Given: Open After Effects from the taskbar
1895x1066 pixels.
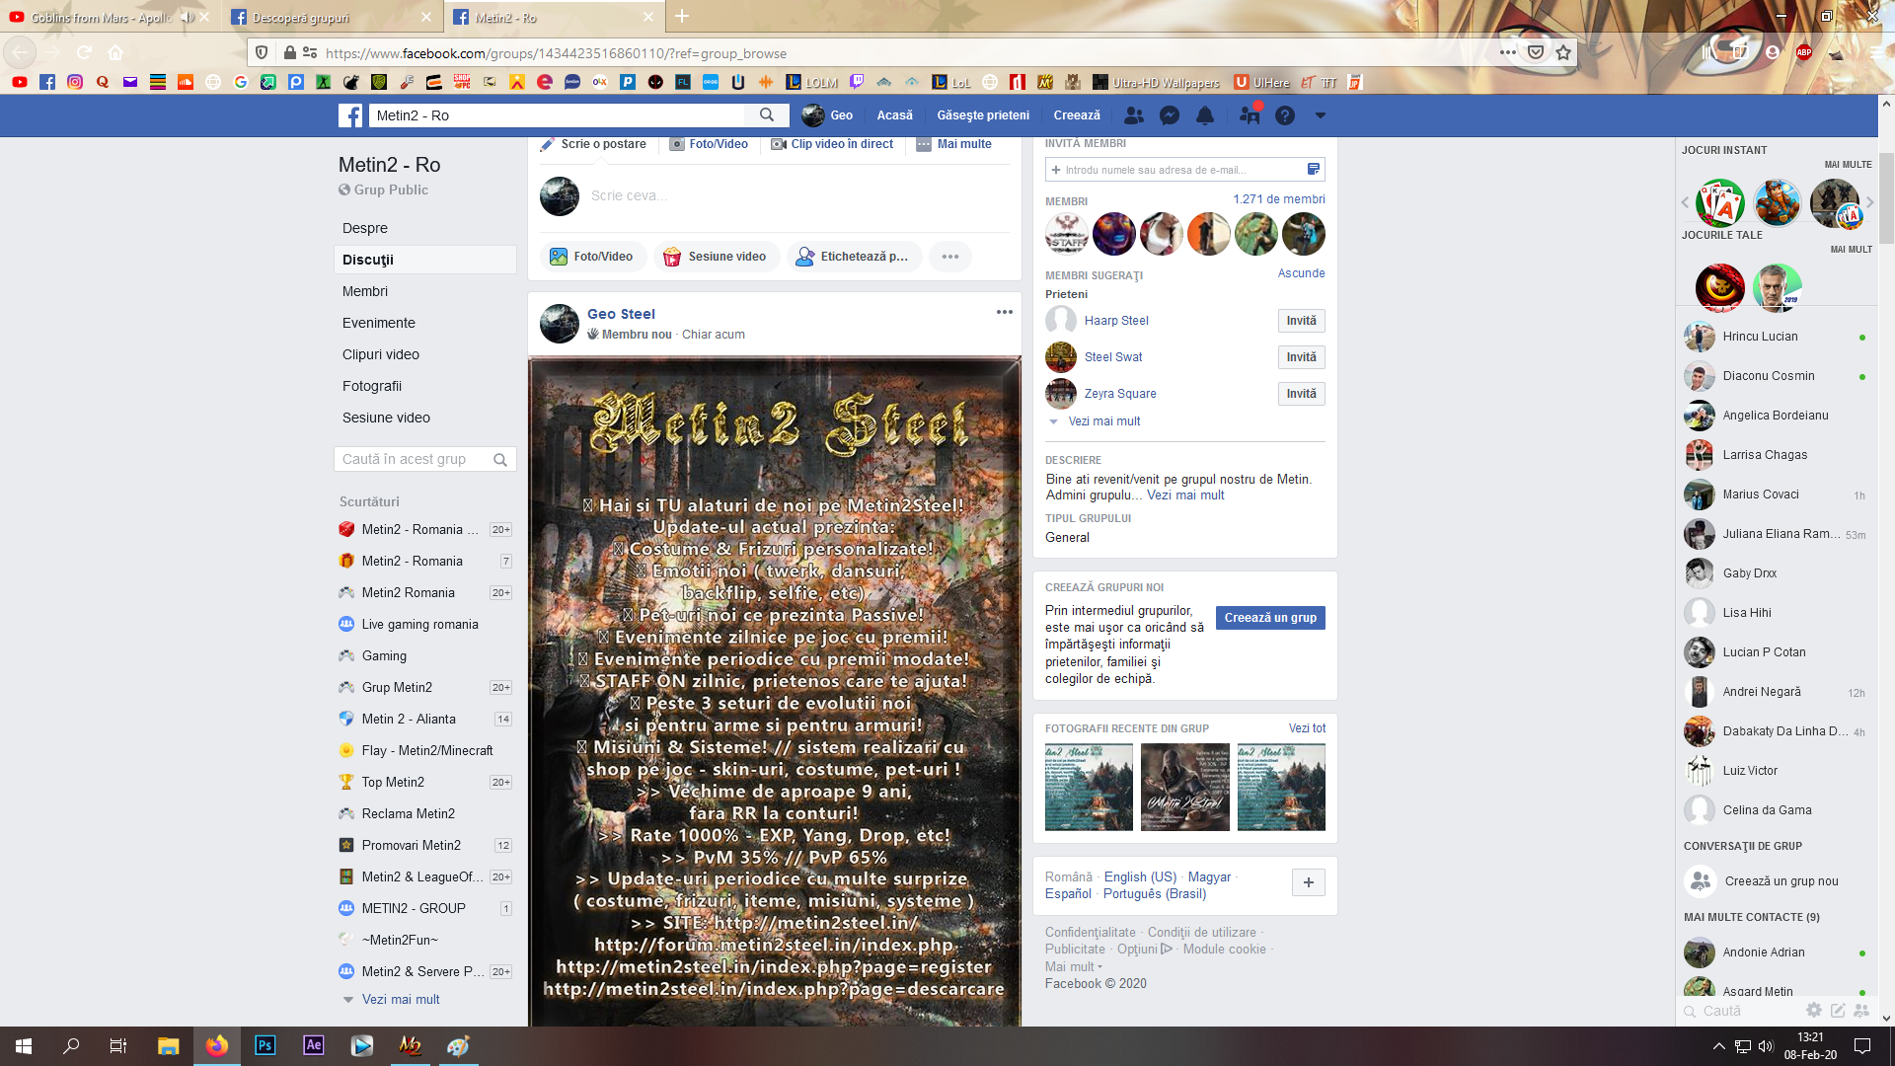Looking at the screenshot, I should 313,1045.
